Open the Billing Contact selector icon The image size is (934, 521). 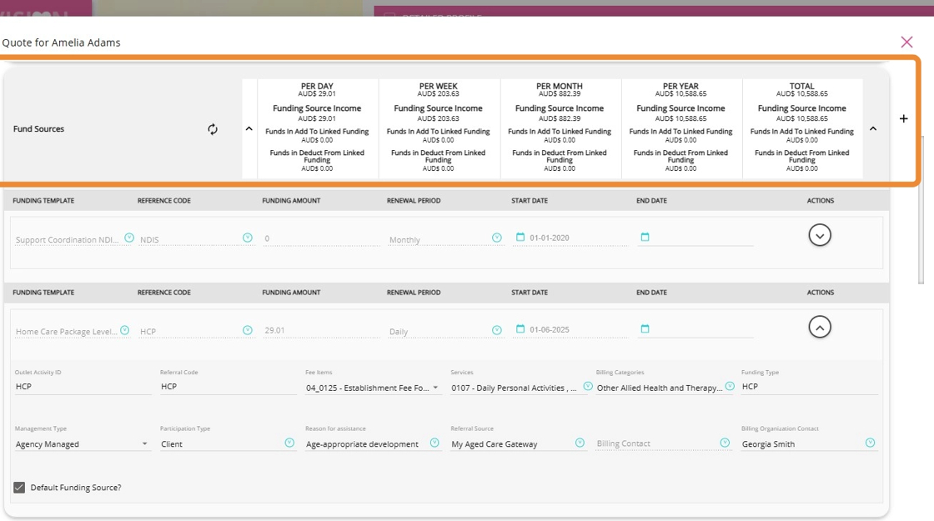pyautogui.click(x=725, y=443)
